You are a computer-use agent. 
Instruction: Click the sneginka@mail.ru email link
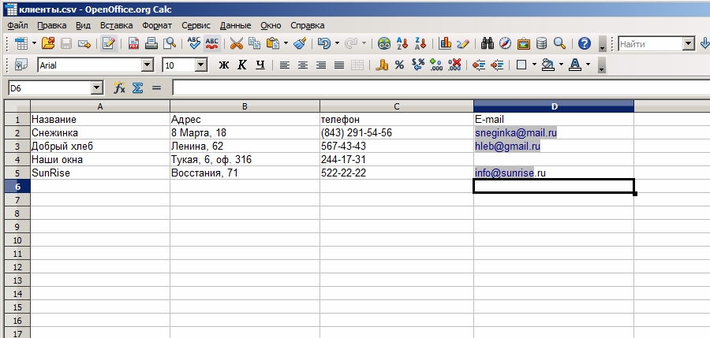(x=516, y=133)
